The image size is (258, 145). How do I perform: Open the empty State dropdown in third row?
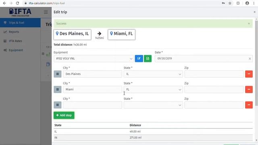tap(153, 105)
